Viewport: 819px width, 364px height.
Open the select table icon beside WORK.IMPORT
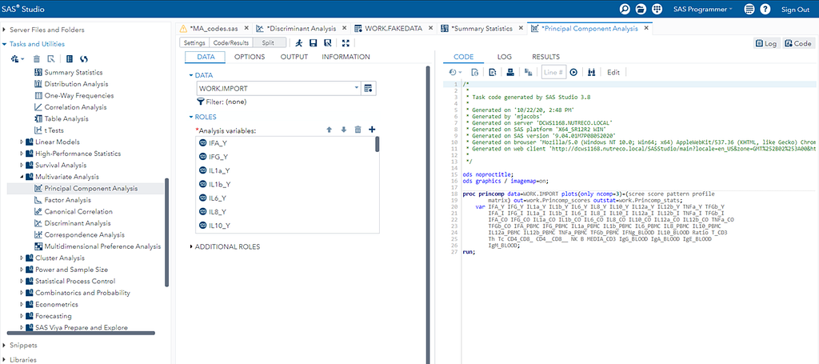pyautogui.click(x=369, y=88)
